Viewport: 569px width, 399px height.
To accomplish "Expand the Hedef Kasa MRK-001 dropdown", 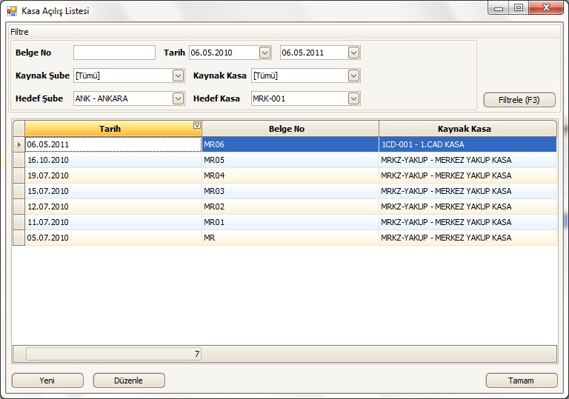I will [x=353, y=98].
